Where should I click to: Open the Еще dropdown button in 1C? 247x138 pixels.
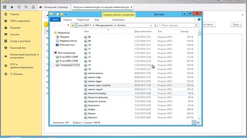pos(236,25)
